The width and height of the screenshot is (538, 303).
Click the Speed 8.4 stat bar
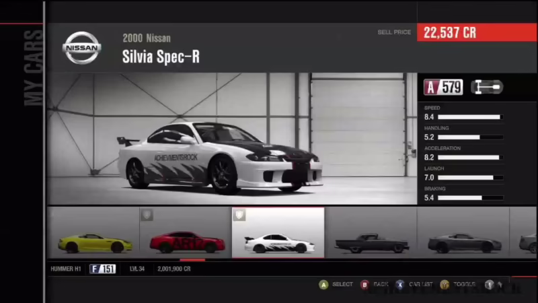470,117
